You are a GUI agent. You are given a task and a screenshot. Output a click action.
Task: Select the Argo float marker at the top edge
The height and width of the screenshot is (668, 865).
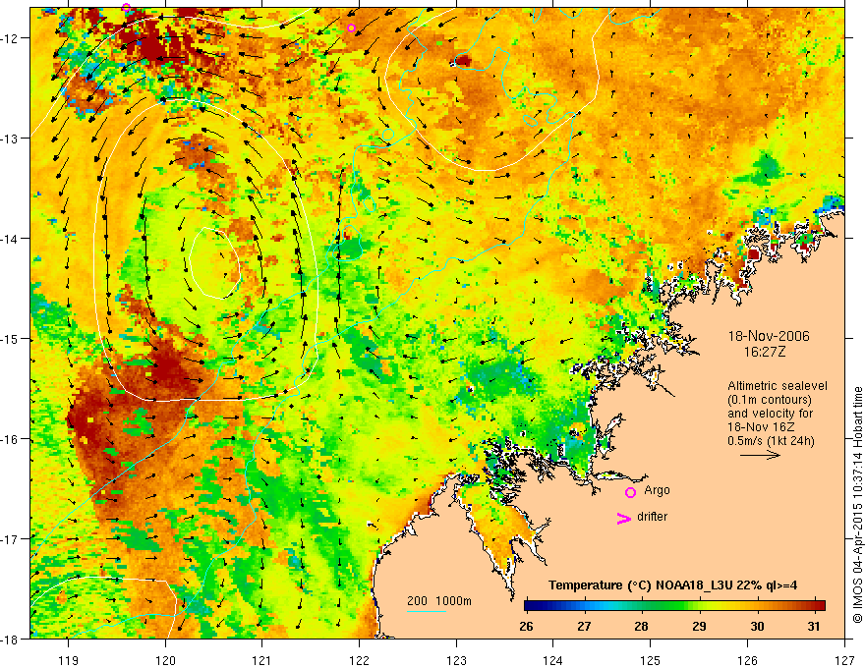(127, 8)
